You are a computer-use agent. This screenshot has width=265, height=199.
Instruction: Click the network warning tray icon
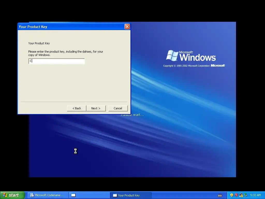click(x=241, y=195)
